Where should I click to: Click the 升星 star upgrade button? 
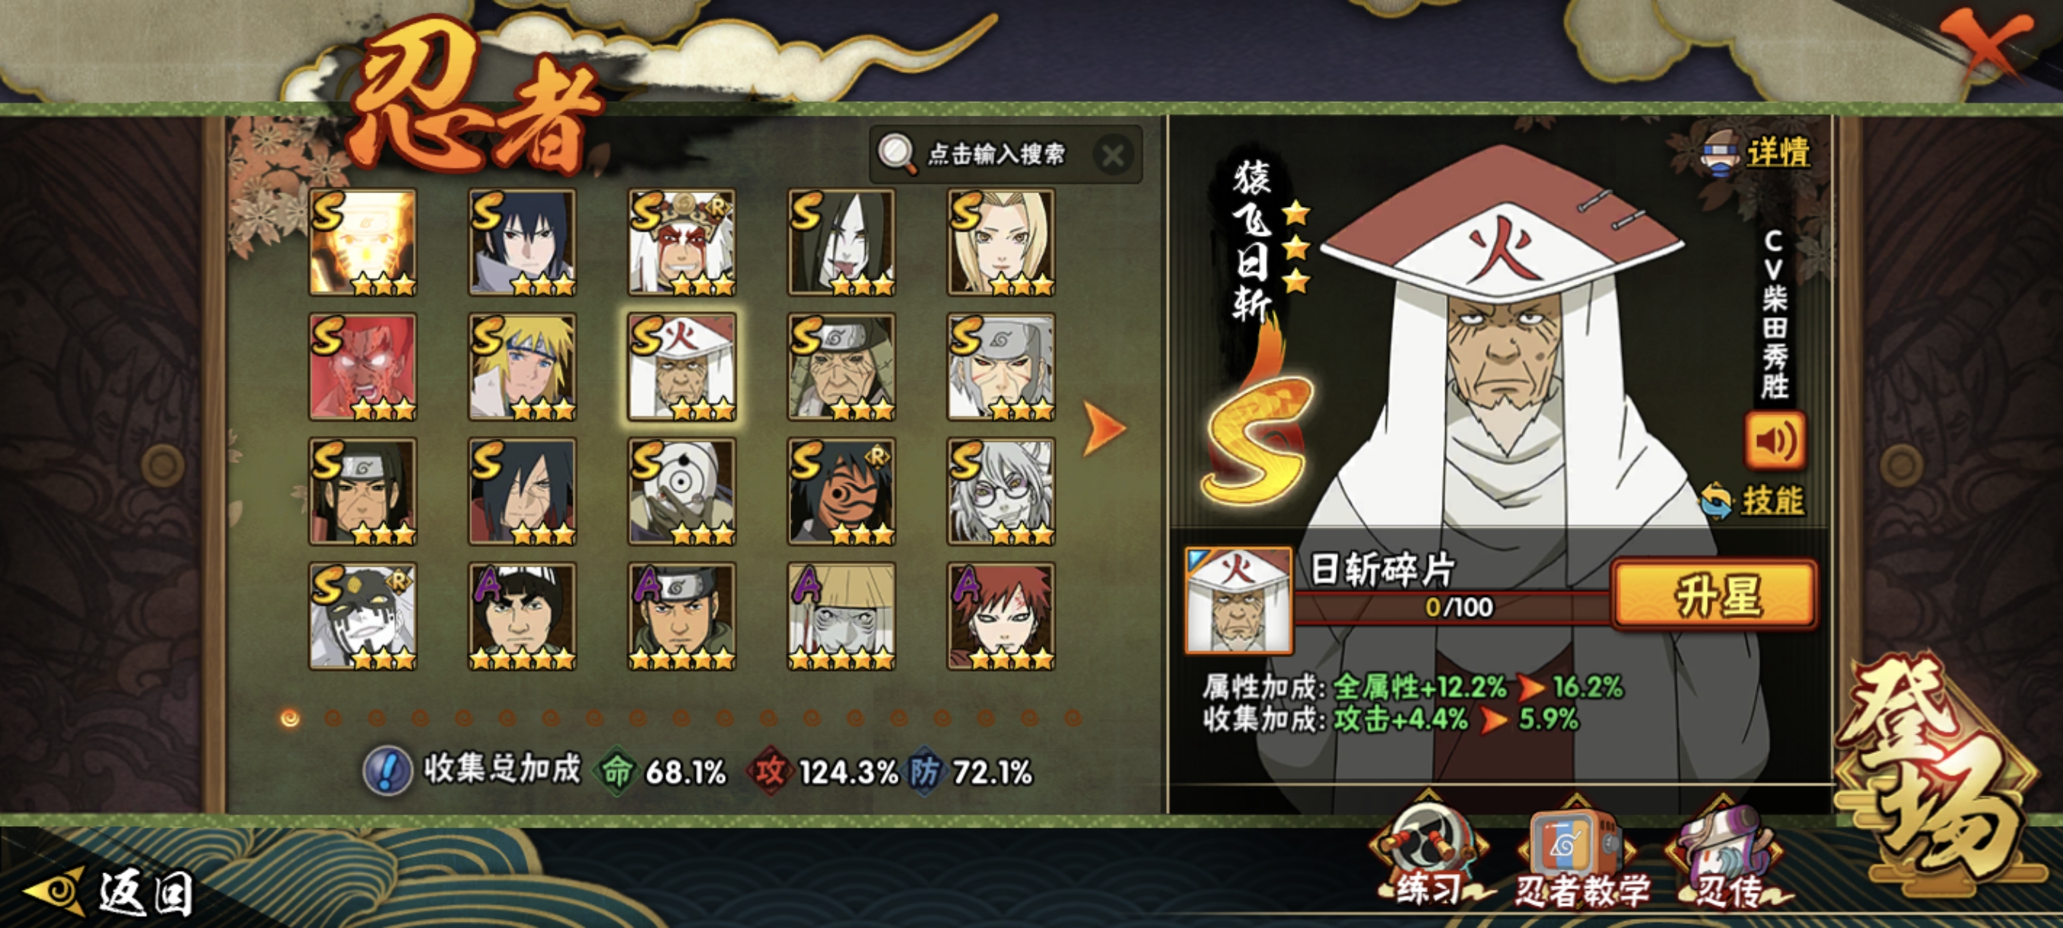coord(1715,595)
